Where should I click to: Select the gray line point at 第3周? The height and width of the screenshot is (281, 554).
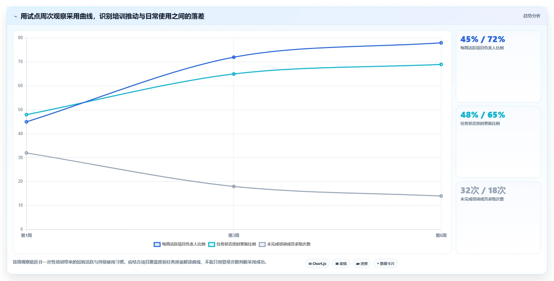(234, 186)
